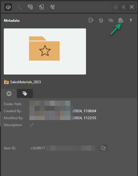Open the version history clipboard-clock icon
Screen dimensions: 138x176
[x=121, y=20]
